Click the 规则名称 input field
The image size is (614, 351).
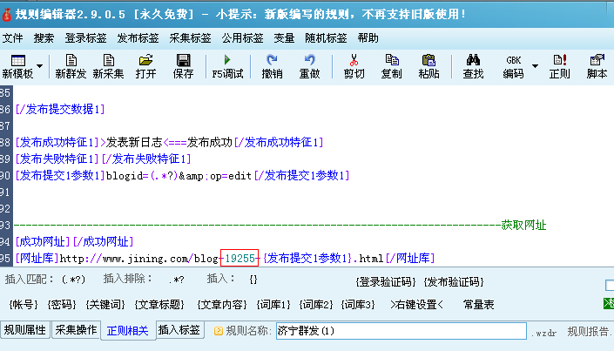point(401,331)
